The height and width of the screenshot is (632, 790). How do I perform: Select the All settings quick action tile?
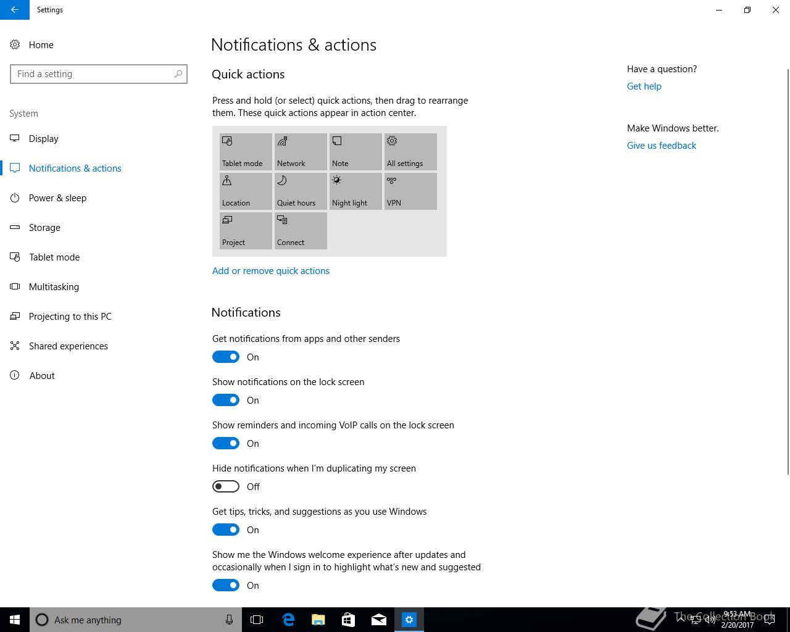[410, 151]
